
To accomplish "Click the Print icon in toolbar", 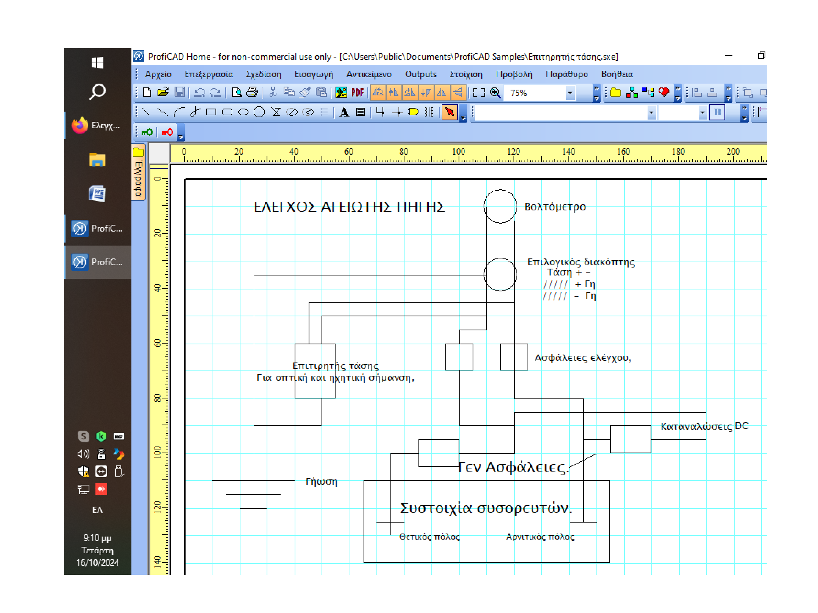I will (x=252, y=93).
